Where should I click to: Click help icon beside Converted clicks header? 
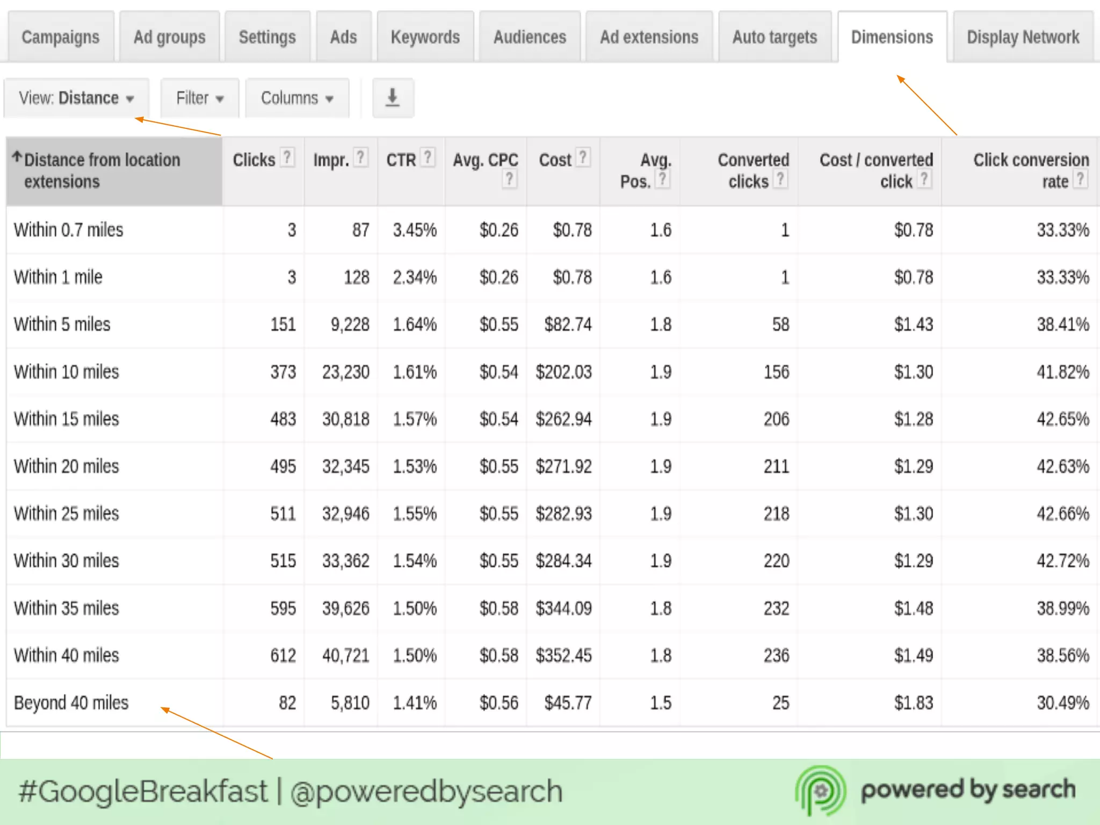[781, 179]
